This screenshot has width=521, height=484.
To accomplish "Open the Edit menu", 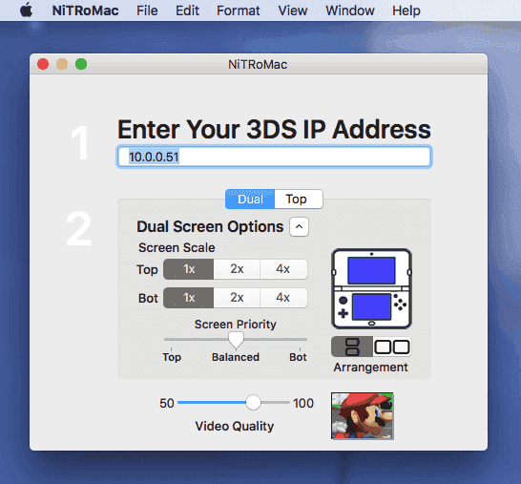I will [x=187, y=11].
